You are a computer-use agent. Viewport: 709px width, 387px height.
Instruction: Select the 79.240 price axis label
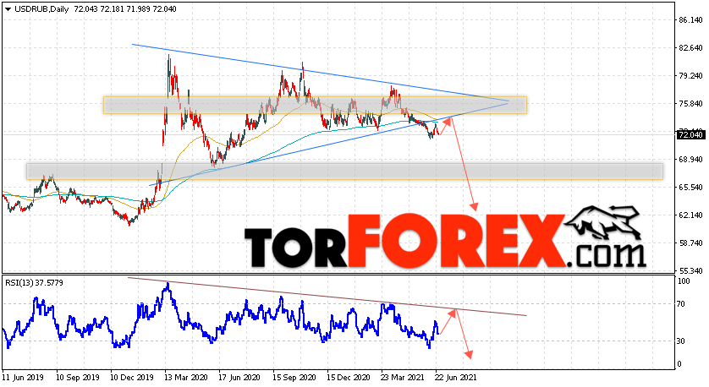point(691,76)
